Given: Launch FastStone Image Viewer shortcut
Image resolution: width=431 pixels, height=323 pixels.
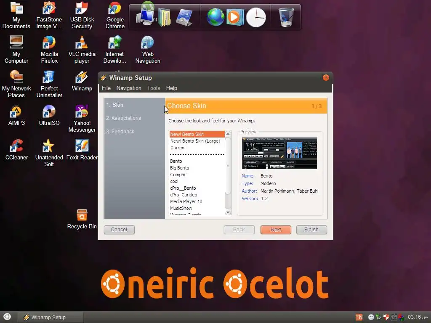Looking at the screenshot, I should point(49,16).
